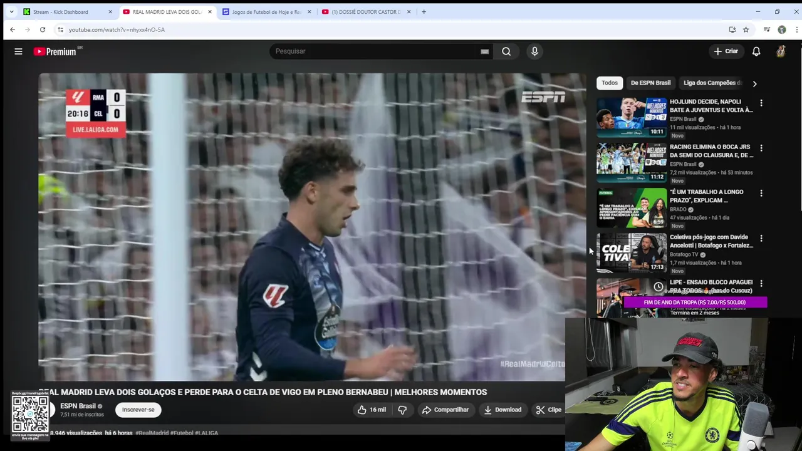The width and height of the screenshot is (802, 451).
Task: Show more filter chips with right arrow
Action: [754, 83]
